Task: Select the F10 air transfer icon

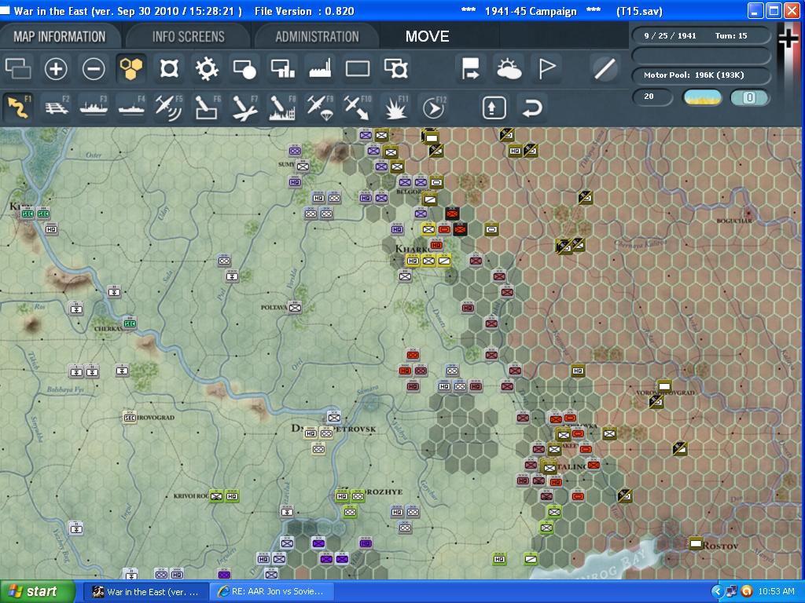Action: [x=358, y=107]
